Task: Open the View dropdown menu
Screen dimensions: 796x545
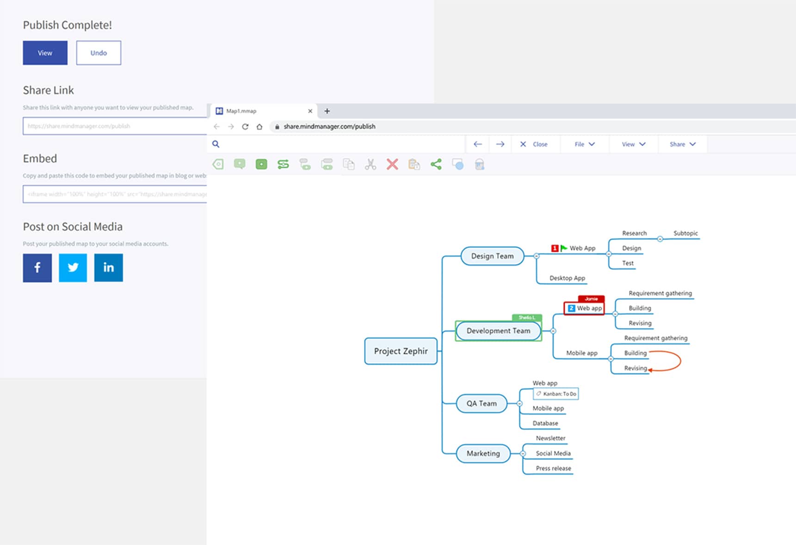Action: click(x=634, y=144)
